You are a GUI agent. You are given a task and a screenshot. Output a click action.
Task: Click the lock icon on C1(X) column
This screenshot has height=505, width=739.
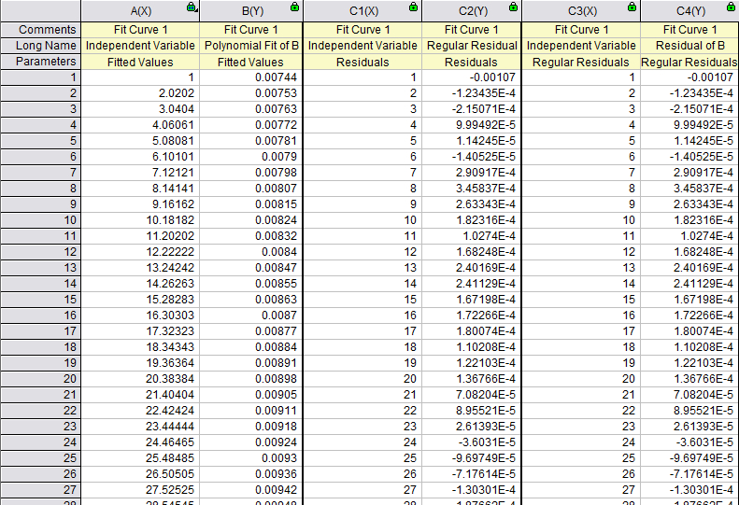[x=413, y=7]
